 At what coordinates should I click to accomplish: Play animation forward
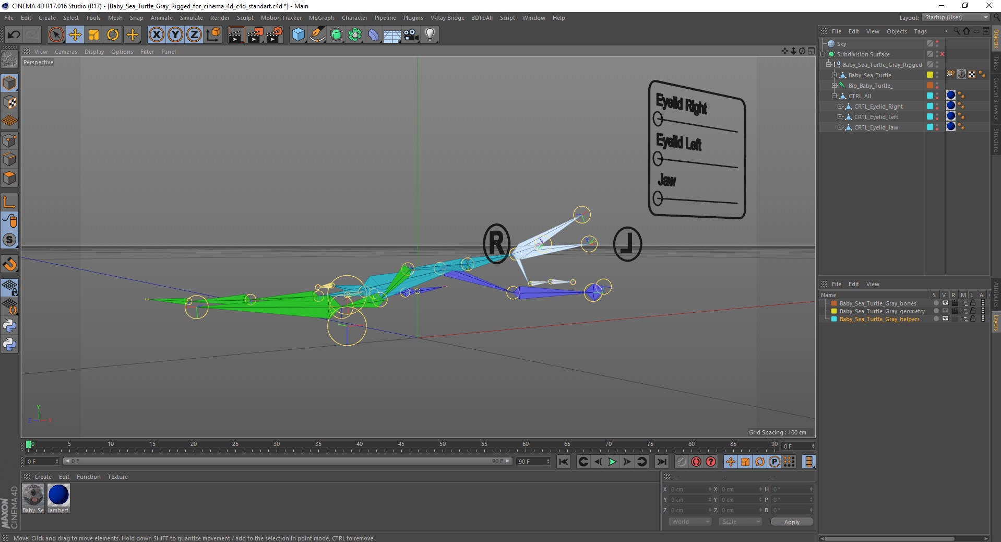613,462
